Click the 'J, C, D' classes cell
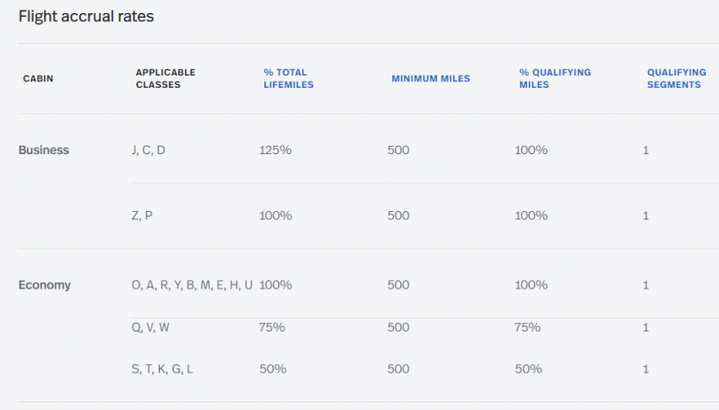The width and height of the screenshot is (719, 410). point(148,149)
